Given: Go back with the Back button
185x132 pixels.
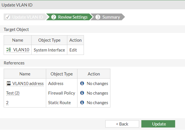Looking at the screenshot, I should coord(122,124).
